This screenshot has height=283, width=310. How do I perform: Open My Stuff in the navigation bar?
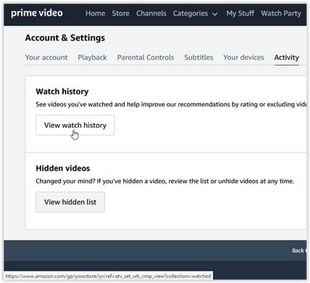pos(240,13)
